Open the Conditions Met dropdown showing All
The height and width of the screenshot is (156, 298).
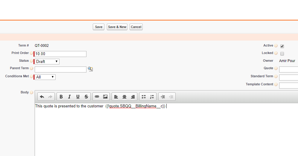coord(45,77)
